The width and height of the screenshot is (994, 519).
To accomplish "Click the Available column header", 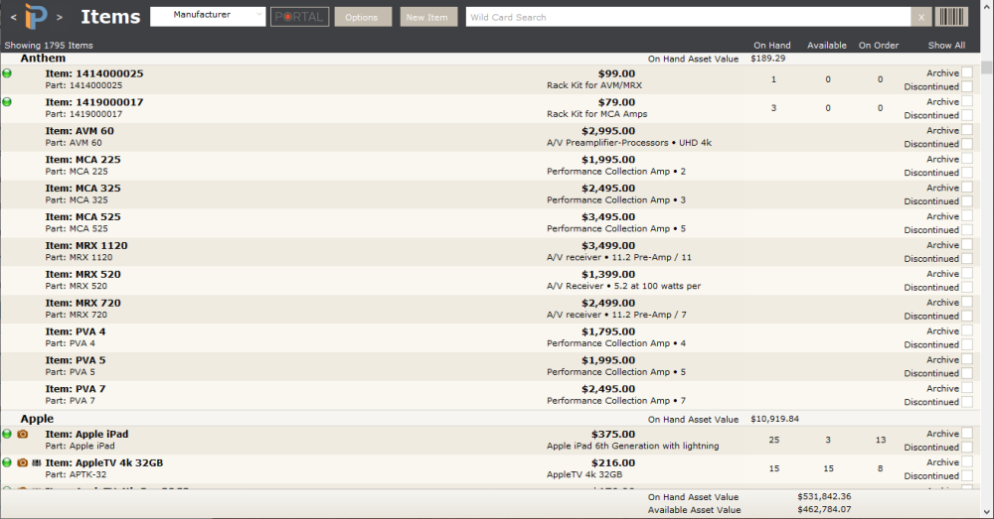I will click(x=827, y=46).
